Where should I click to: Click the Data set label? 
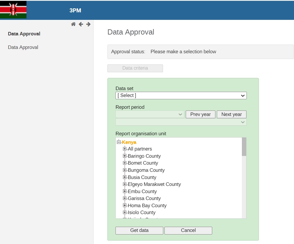(124, 88)
